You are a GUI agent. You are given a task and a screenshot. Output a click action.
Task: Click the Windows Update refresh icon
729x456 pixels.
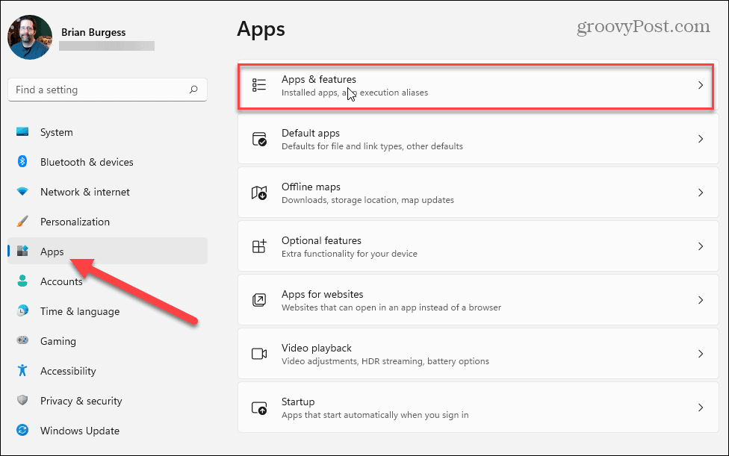tap(22, 430)
